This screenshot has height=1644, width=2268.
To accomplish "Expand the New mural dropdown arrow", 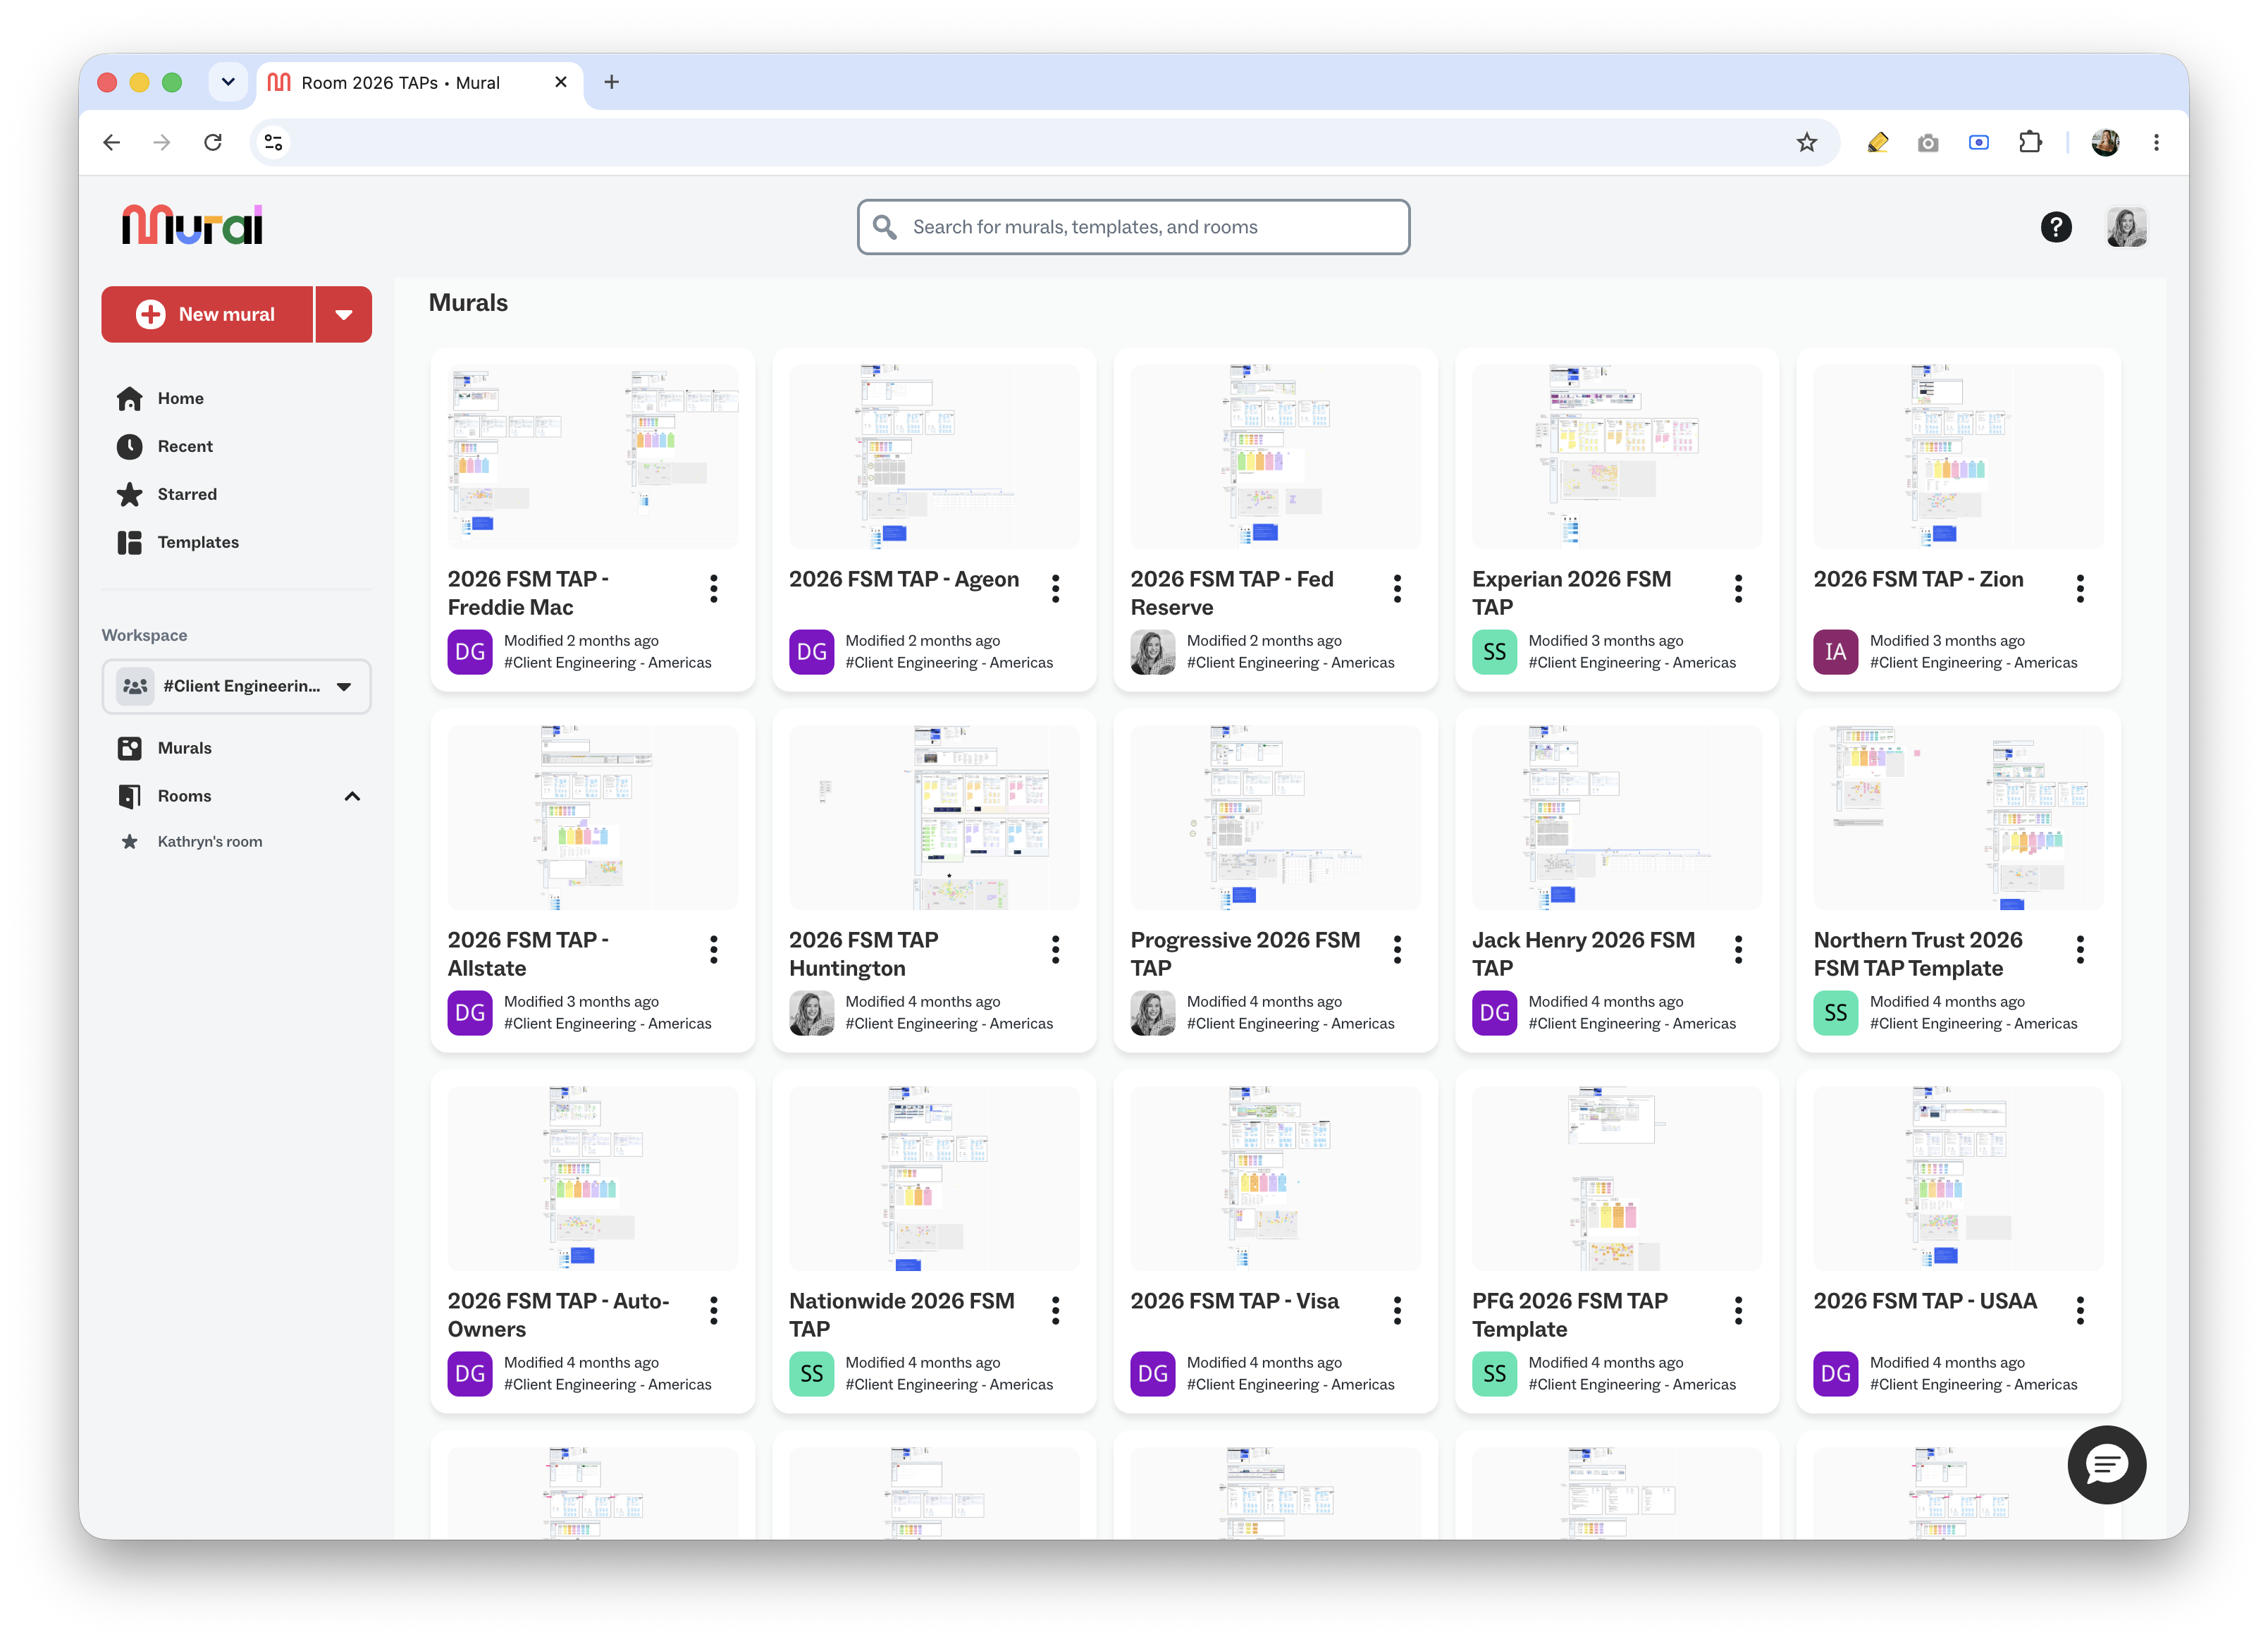I will 344,315.
